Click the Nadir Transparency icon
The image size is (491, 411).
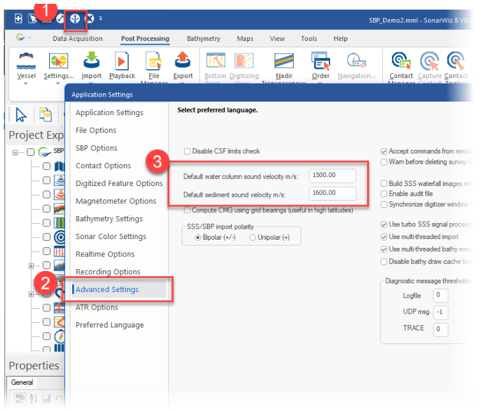coord(283,62)
